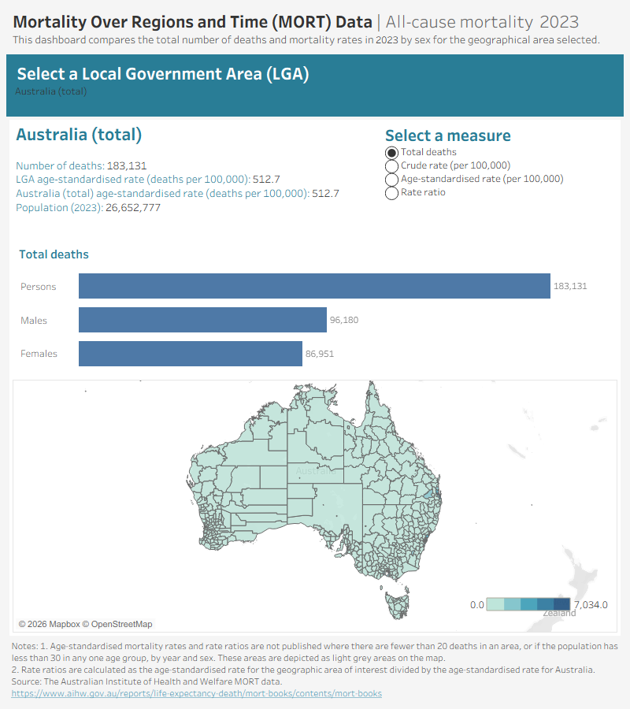This screenshot has width=630, height=709.
Task: Click the 96,180 Males bar value label
Action: tap(344, 320)
